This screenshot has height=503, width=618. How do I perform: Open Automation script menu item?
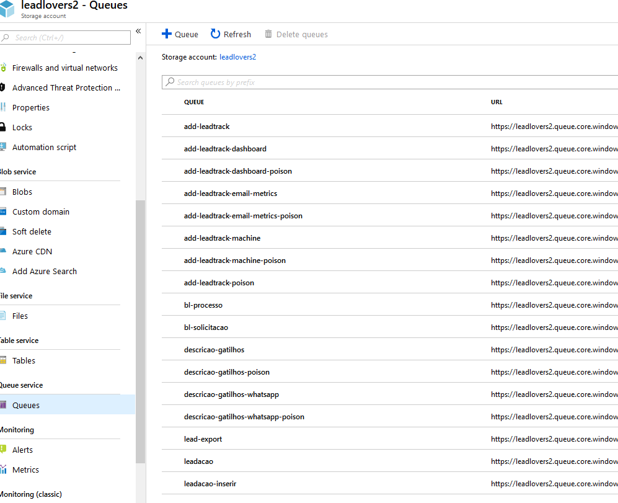[x=44, y=147]
